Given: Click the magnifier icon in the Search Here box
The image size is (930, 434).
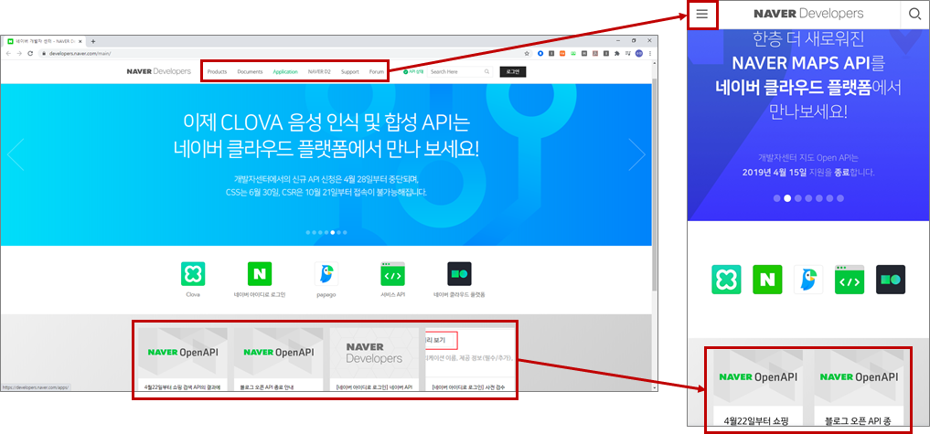Looking at the screenshot, I should click(x=486, y=72).
